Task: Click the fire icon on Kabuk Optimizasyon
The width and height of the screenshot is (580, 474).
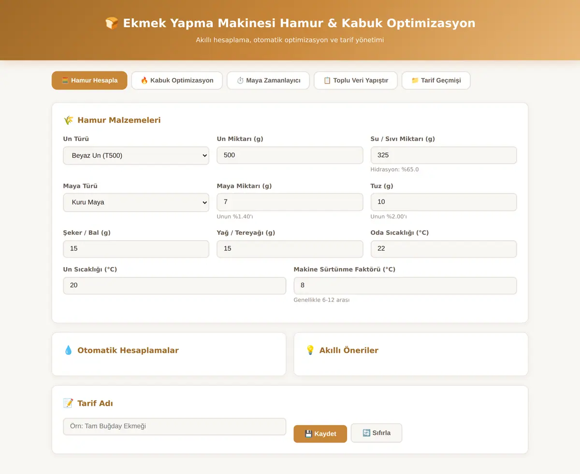Action: pyautogui.click(x=144, y=80)
